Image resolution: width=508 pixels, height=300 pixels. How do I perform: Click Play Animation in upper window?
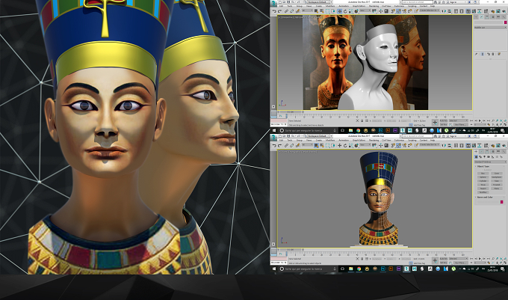(480, 120)
